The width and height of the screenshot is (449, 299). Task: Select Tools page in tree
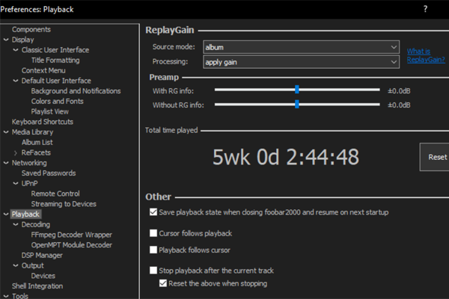(x=20, y=295)
